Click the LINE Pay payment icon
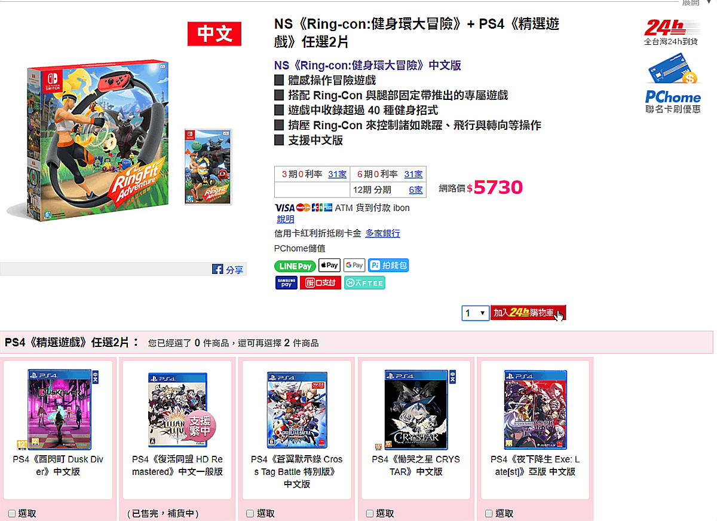This screenshot has width=717, height=521. point(295,266)
